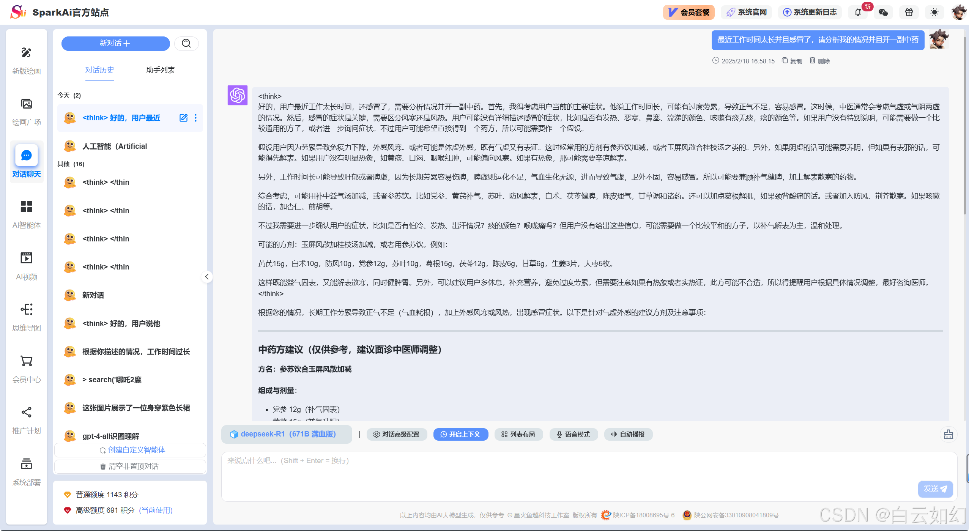The image size is (969, 531).
Task: Click the clear-chat broom icon
Action: [x=948, y=435]
